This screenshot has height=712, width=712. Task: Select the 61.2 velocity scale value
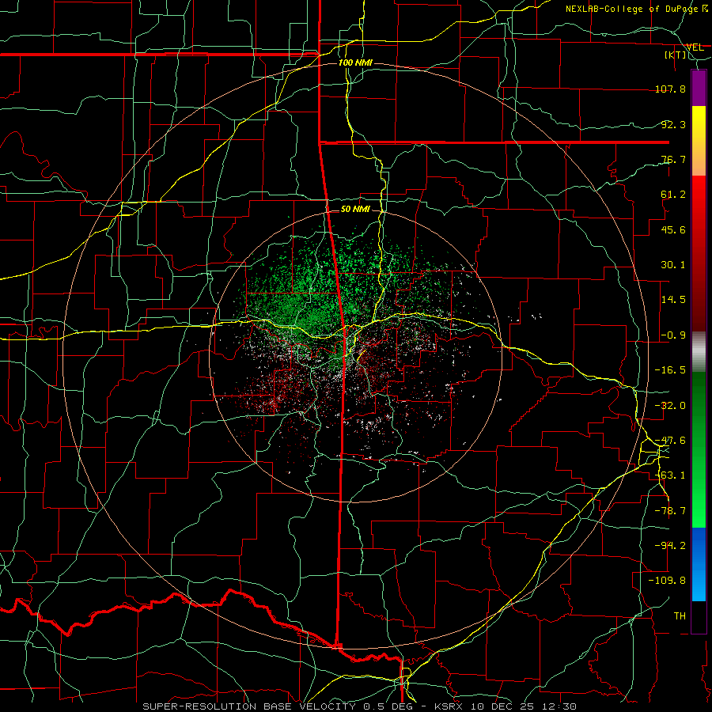[673, 195]
